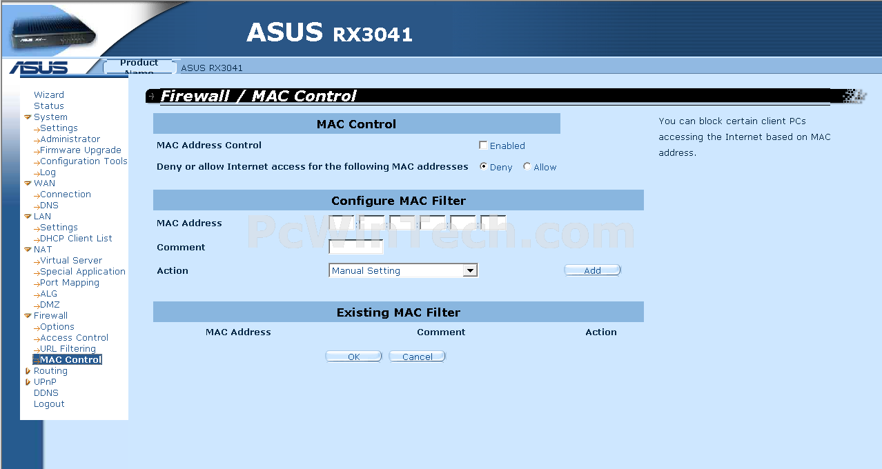Open URL Filtering page

(68, 349)
